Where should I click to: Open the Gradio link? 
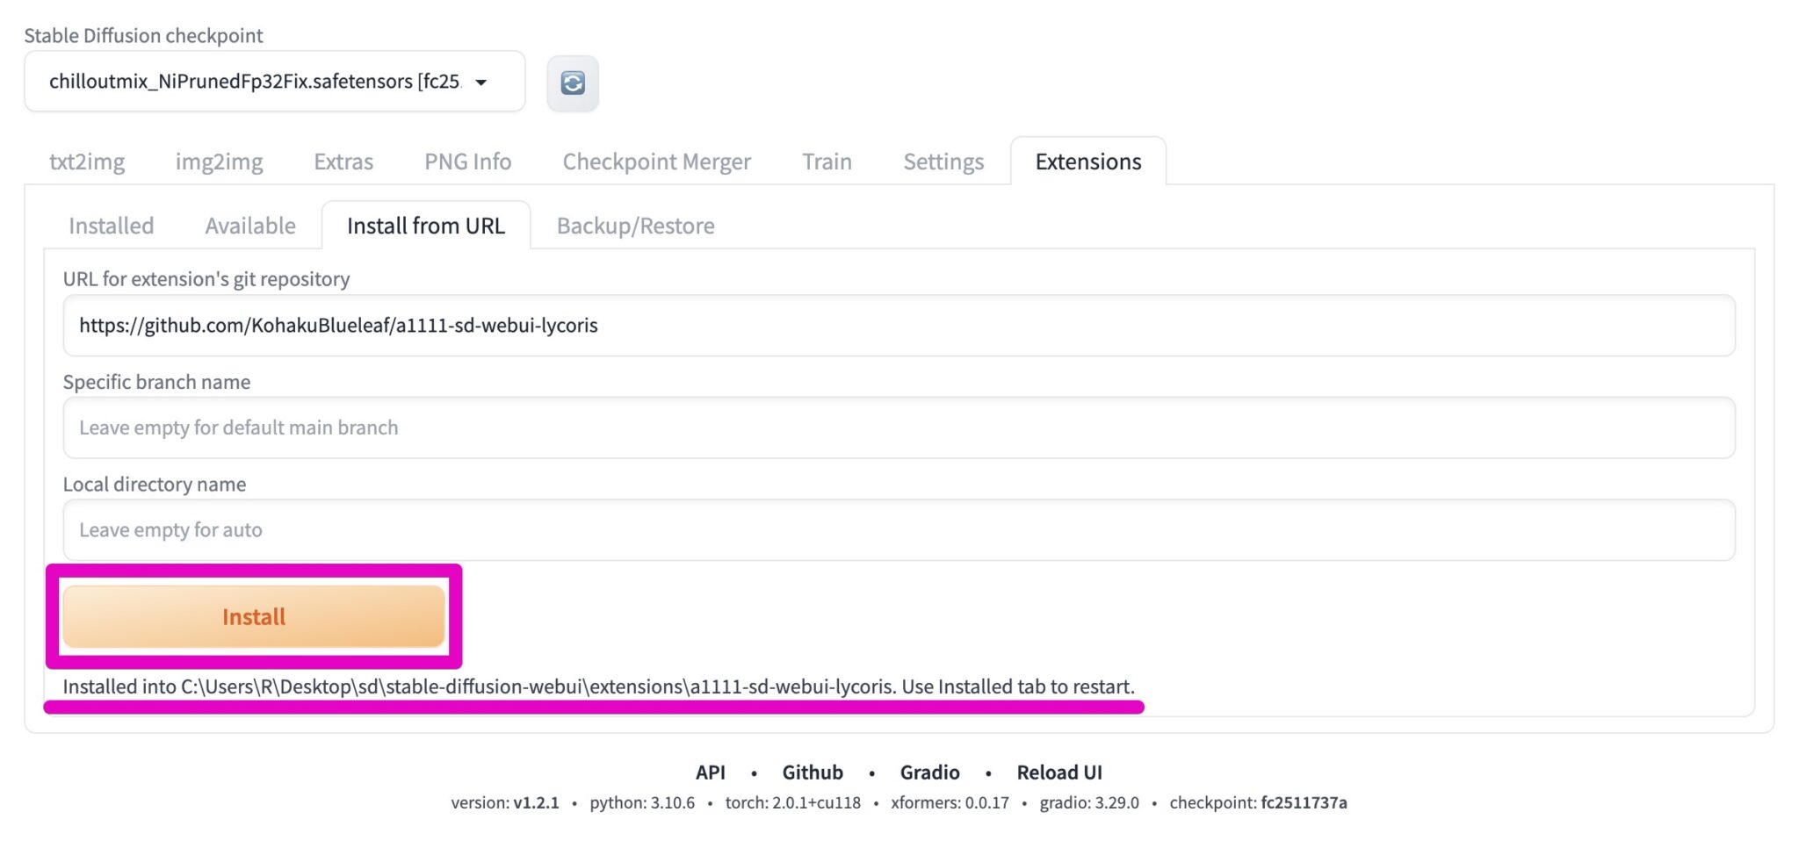pyautogui.click(x=929, y=773)
